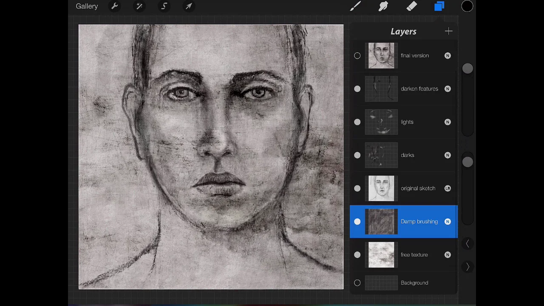Activate the Selection tool

[x=164, y=6]
